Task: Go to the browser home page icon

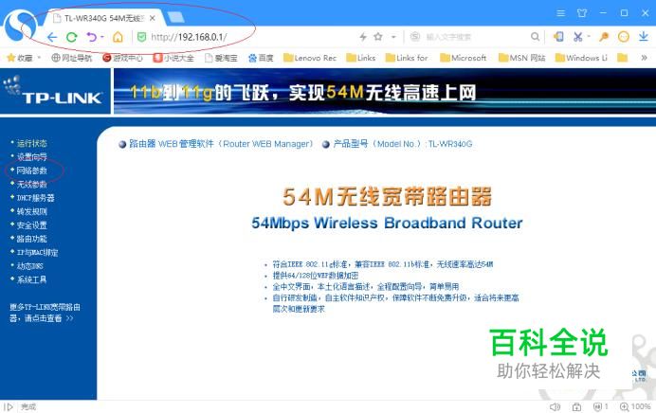Action: click(x=118, y=37)
